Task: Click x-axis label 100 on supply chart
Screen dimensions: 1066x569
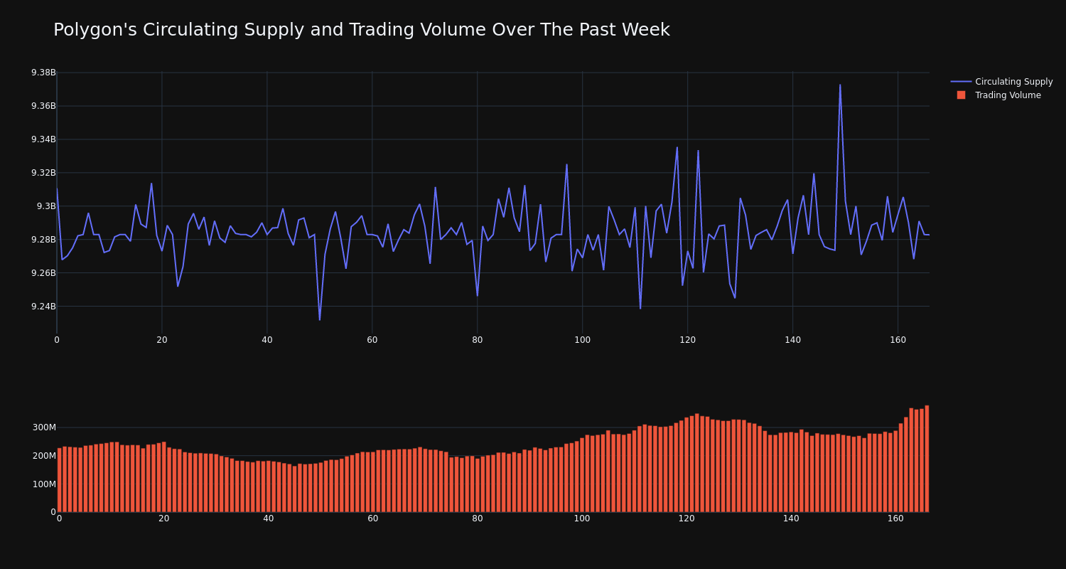Action: (582, 340)
